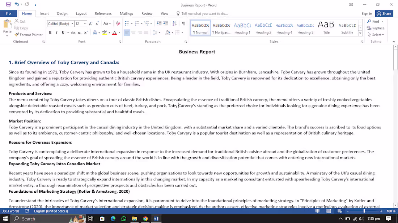The width and height of the screenshot is (398, 223).
Task: Click Sign in
Action: point(367,14)
